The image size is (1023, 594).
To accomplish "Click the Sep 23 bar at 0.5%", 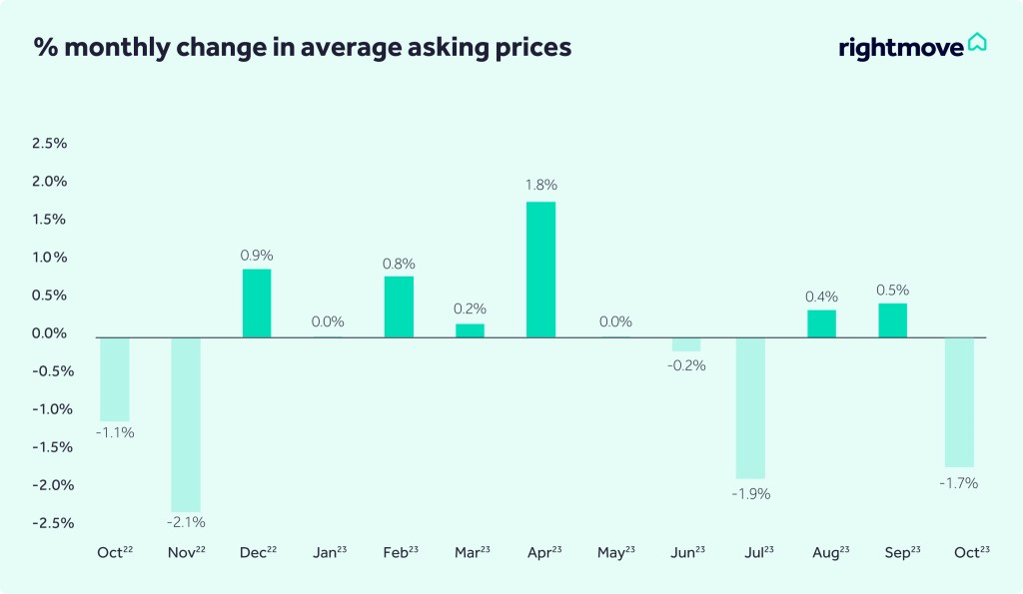I will point(893,320).
